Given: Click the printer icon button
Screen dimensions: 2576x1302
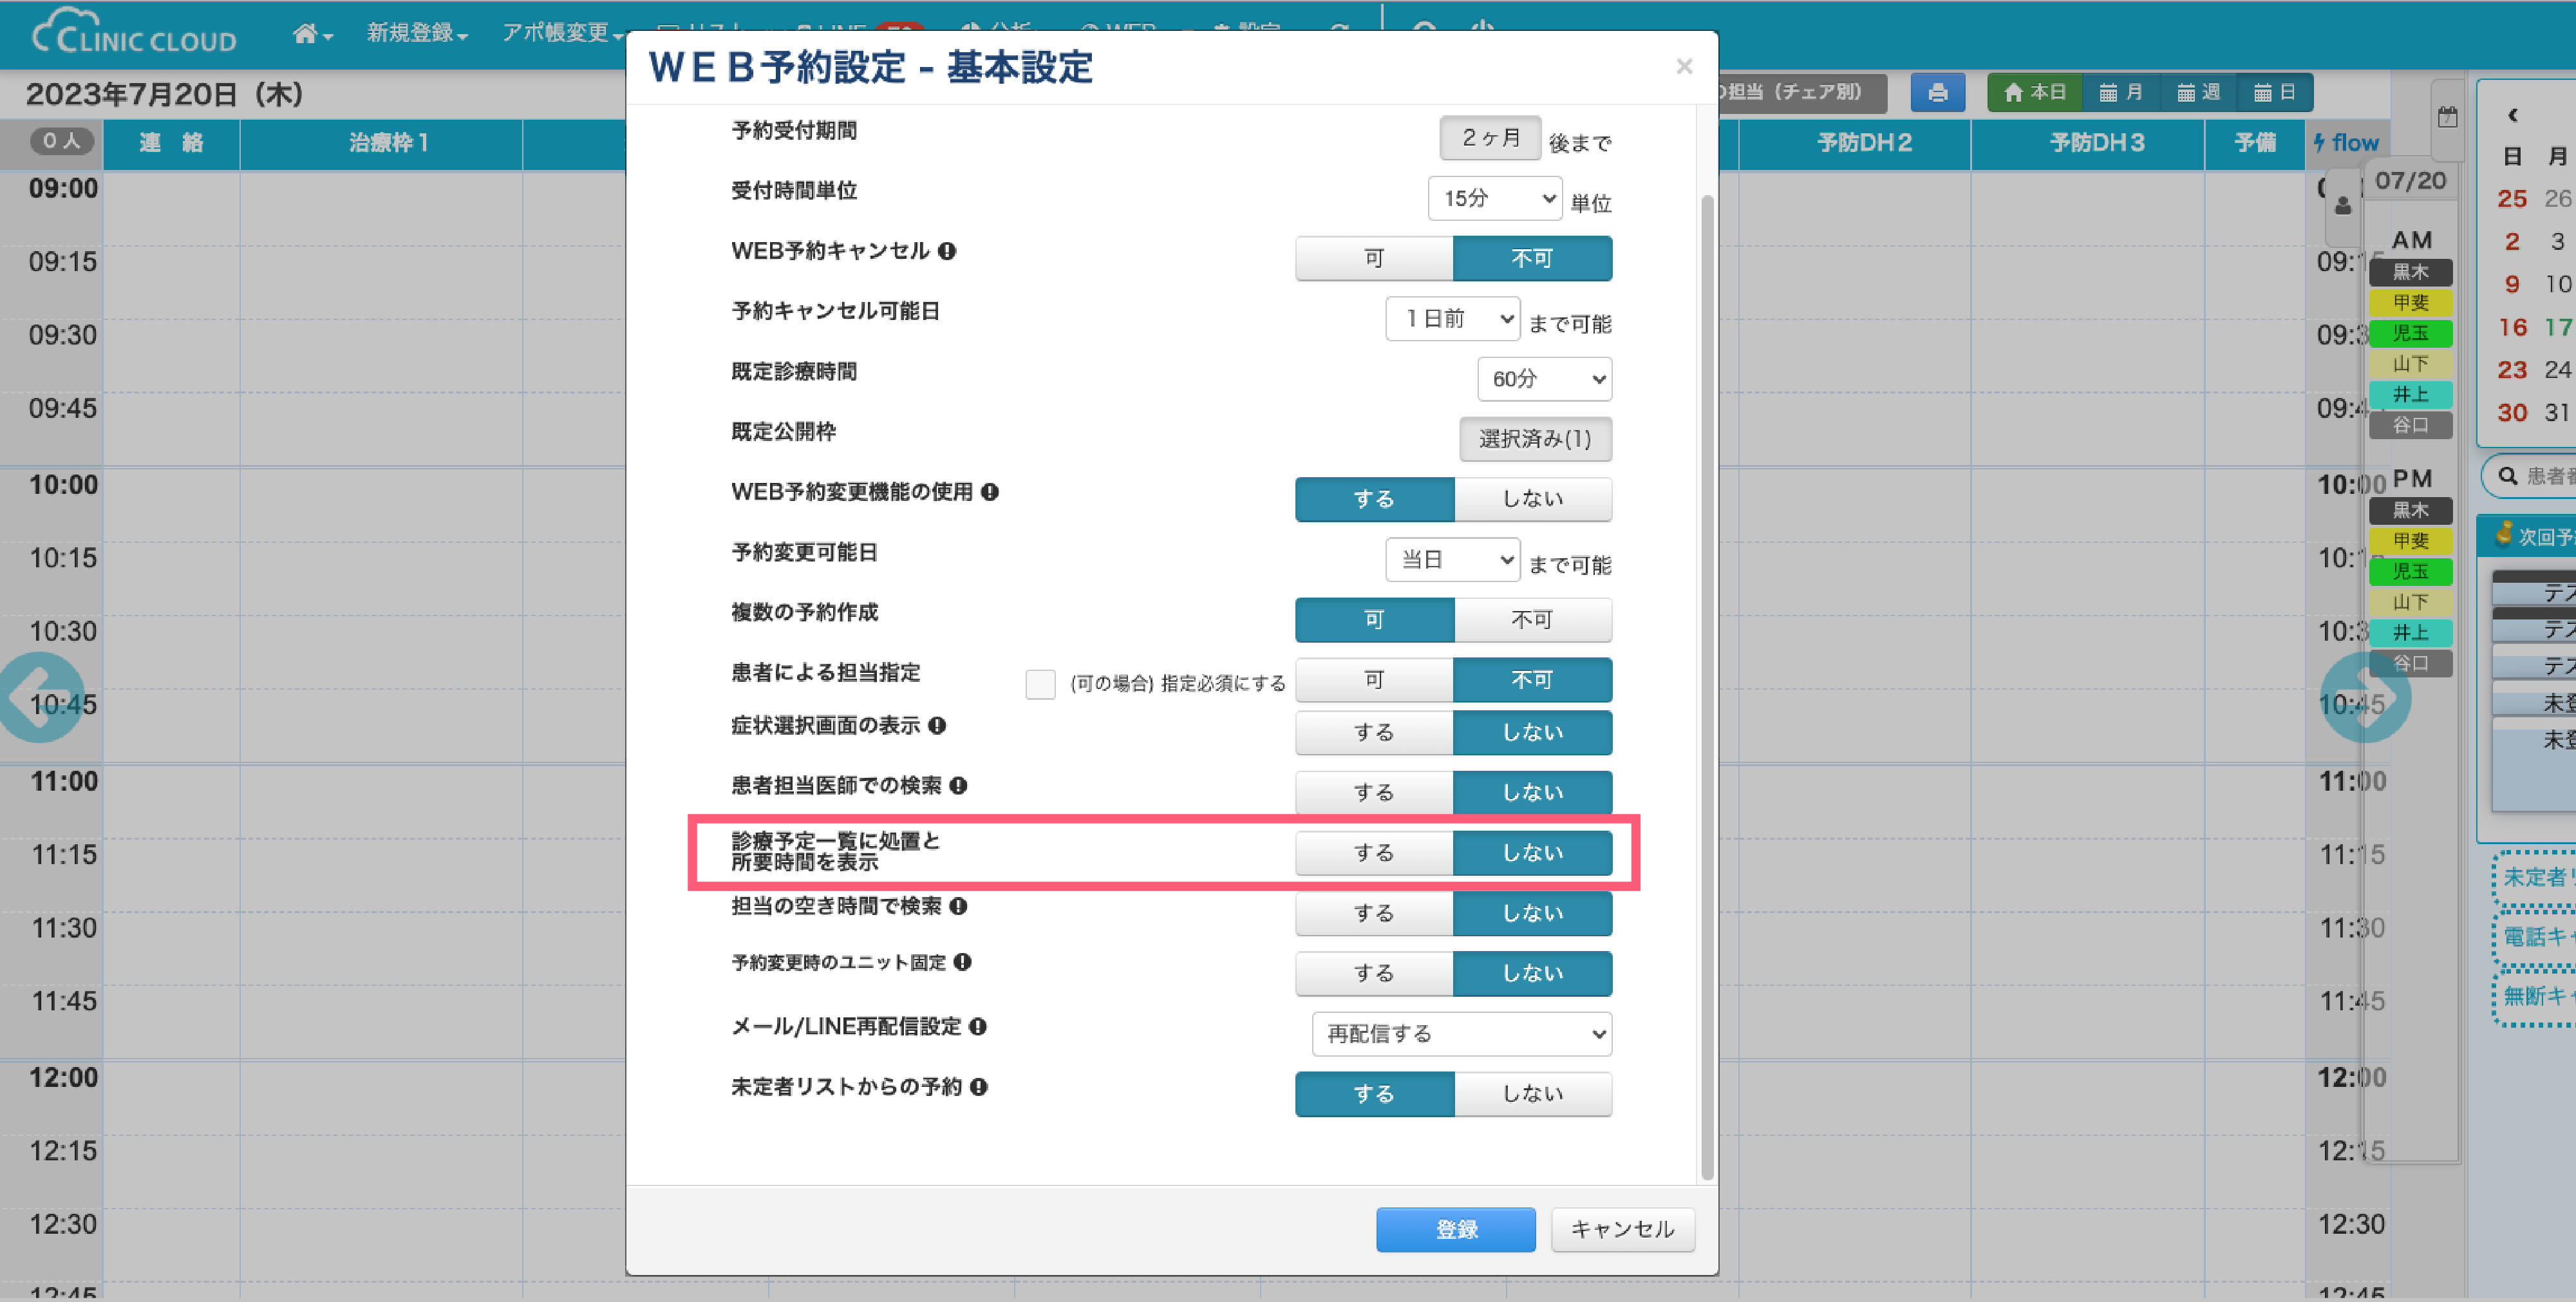Looking at the screenshot, I should [x=1936, y=93].
